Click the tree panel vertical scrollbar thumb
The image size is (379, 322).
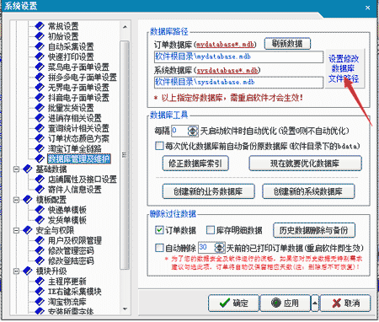pos(125,155)
